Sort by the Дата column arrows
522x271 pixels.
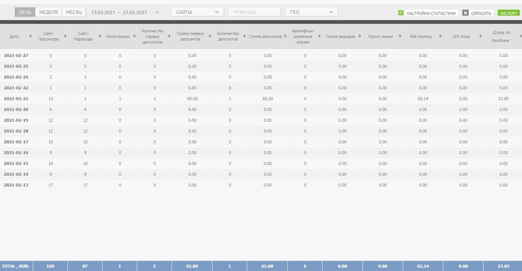(x=31, y=36)
